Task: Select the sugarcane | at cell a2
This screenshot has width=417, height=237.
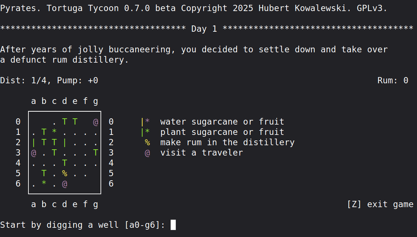Action: pos(34,143)
